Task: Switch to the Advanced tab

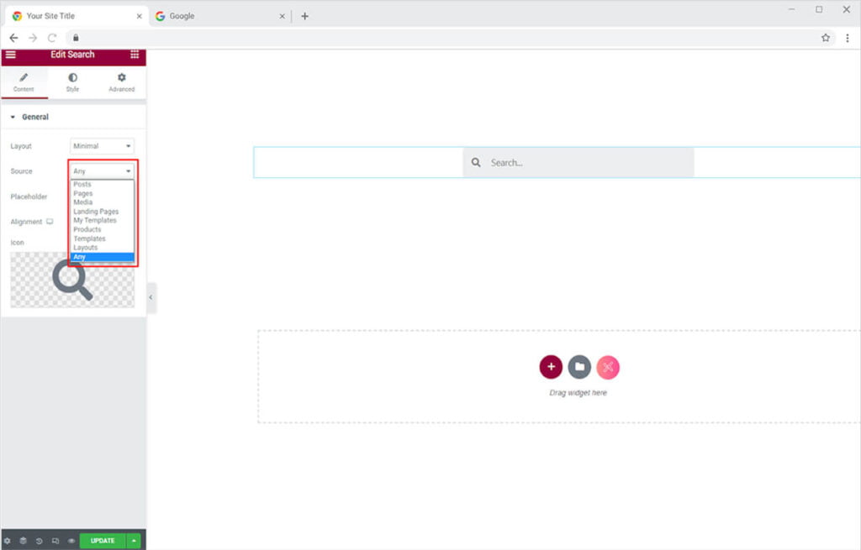Action: [x=121, y=82]
